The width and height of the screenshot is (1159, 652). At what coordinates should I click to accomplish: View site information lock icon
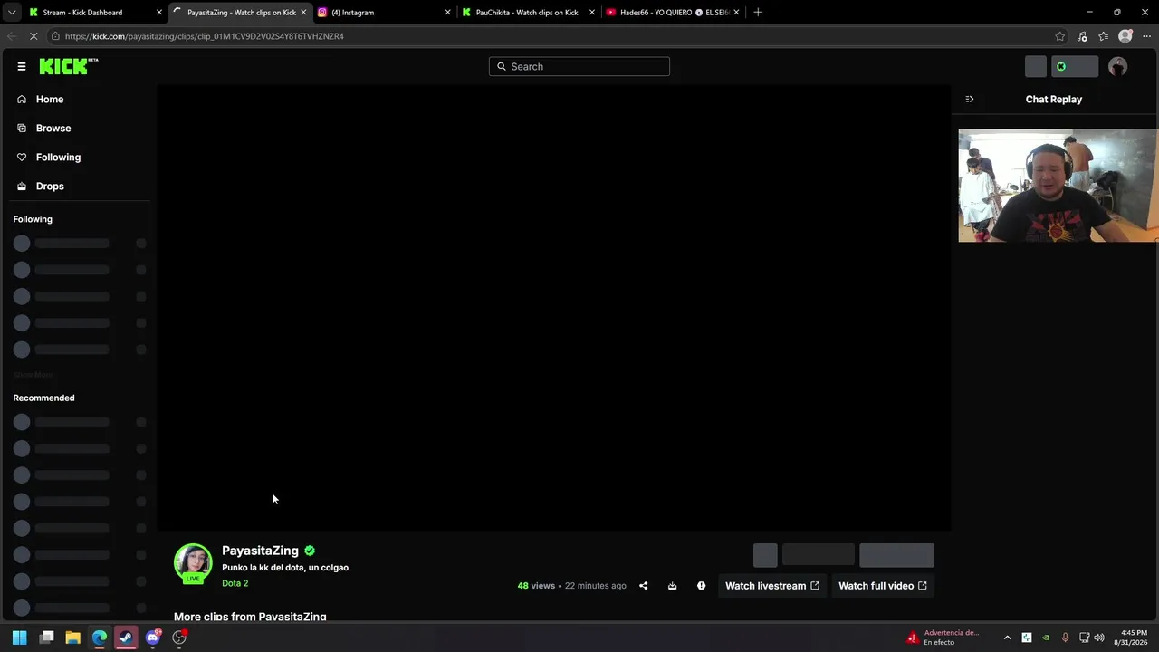click(55, 36)
